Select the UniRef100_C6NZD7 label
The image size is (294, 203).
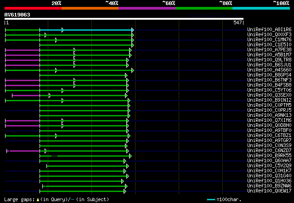270,151
